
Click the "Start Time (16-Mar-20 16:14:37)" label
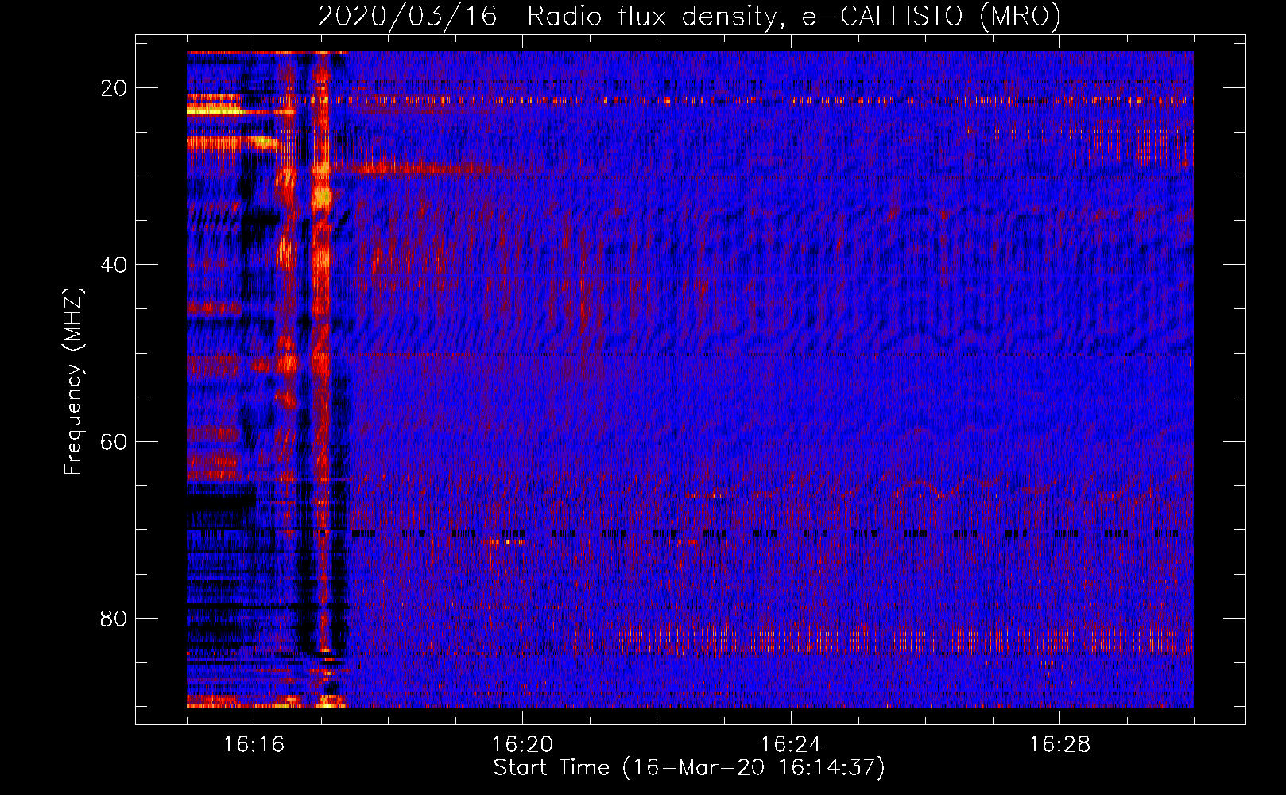tap(689, 768)
